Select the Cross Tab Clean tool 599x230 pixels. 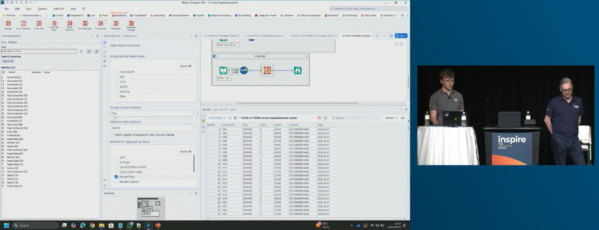pos(54,26)
